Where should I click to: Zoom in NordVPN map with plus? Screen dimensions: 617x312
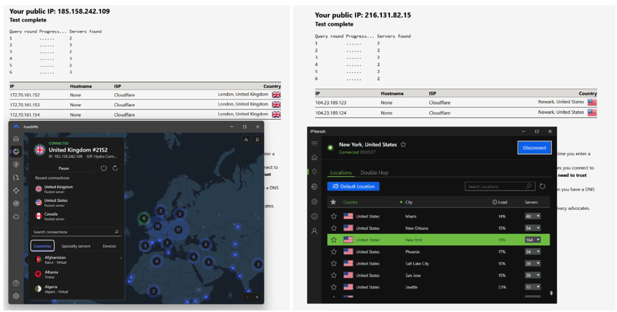click(257, 297)
